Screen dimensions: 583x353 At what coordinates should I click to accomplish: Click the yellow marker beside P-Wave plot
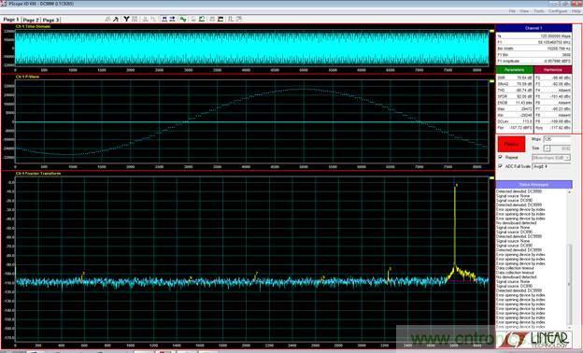[x=491, y=81]
